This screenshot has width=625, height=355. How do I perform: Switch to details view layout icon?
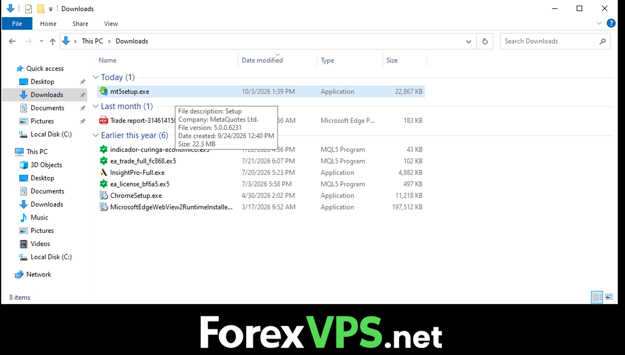(x=597, y=297)
